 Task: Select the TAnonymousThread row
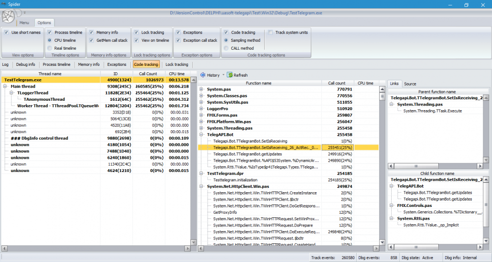click(96, 99)
